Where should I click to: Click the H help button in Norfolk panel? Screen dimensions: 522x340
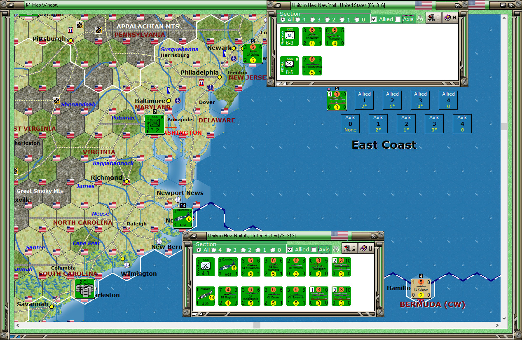point(366,249)
